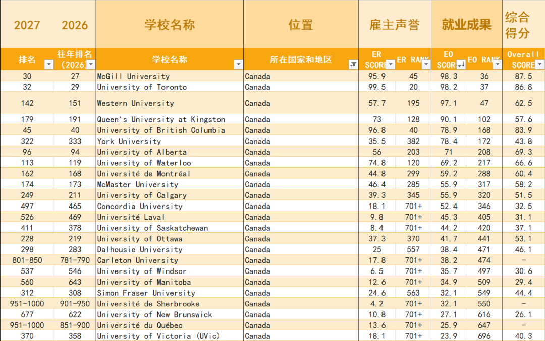
Task: Select the Université du Québec cell
Action: [x=170, y=325]
